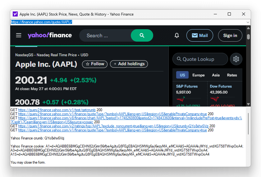Screen dimensions: 261x177
Task: Click the Dow Futures 42,395.00 value
Action: [218, 92]
